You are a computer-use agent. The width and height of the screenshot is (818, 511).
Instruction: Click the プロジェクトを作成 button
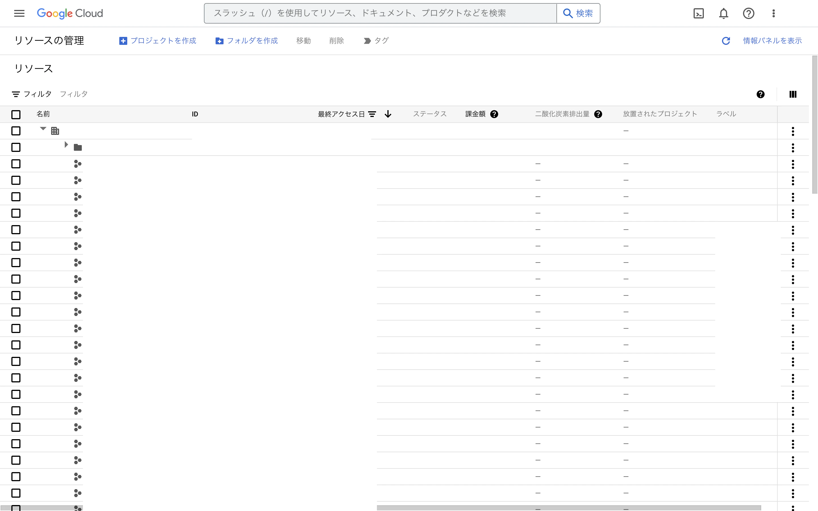(x=158, y=41)
